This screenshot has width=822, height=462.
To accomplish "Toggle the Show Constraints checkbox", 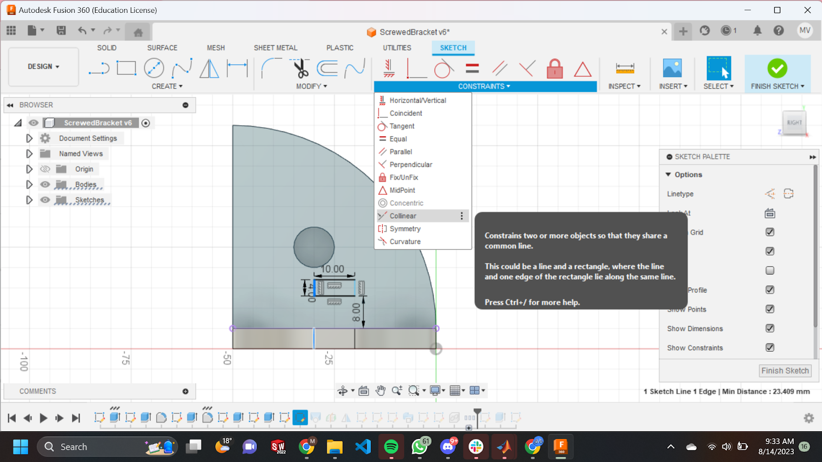I will click(770, 348).
